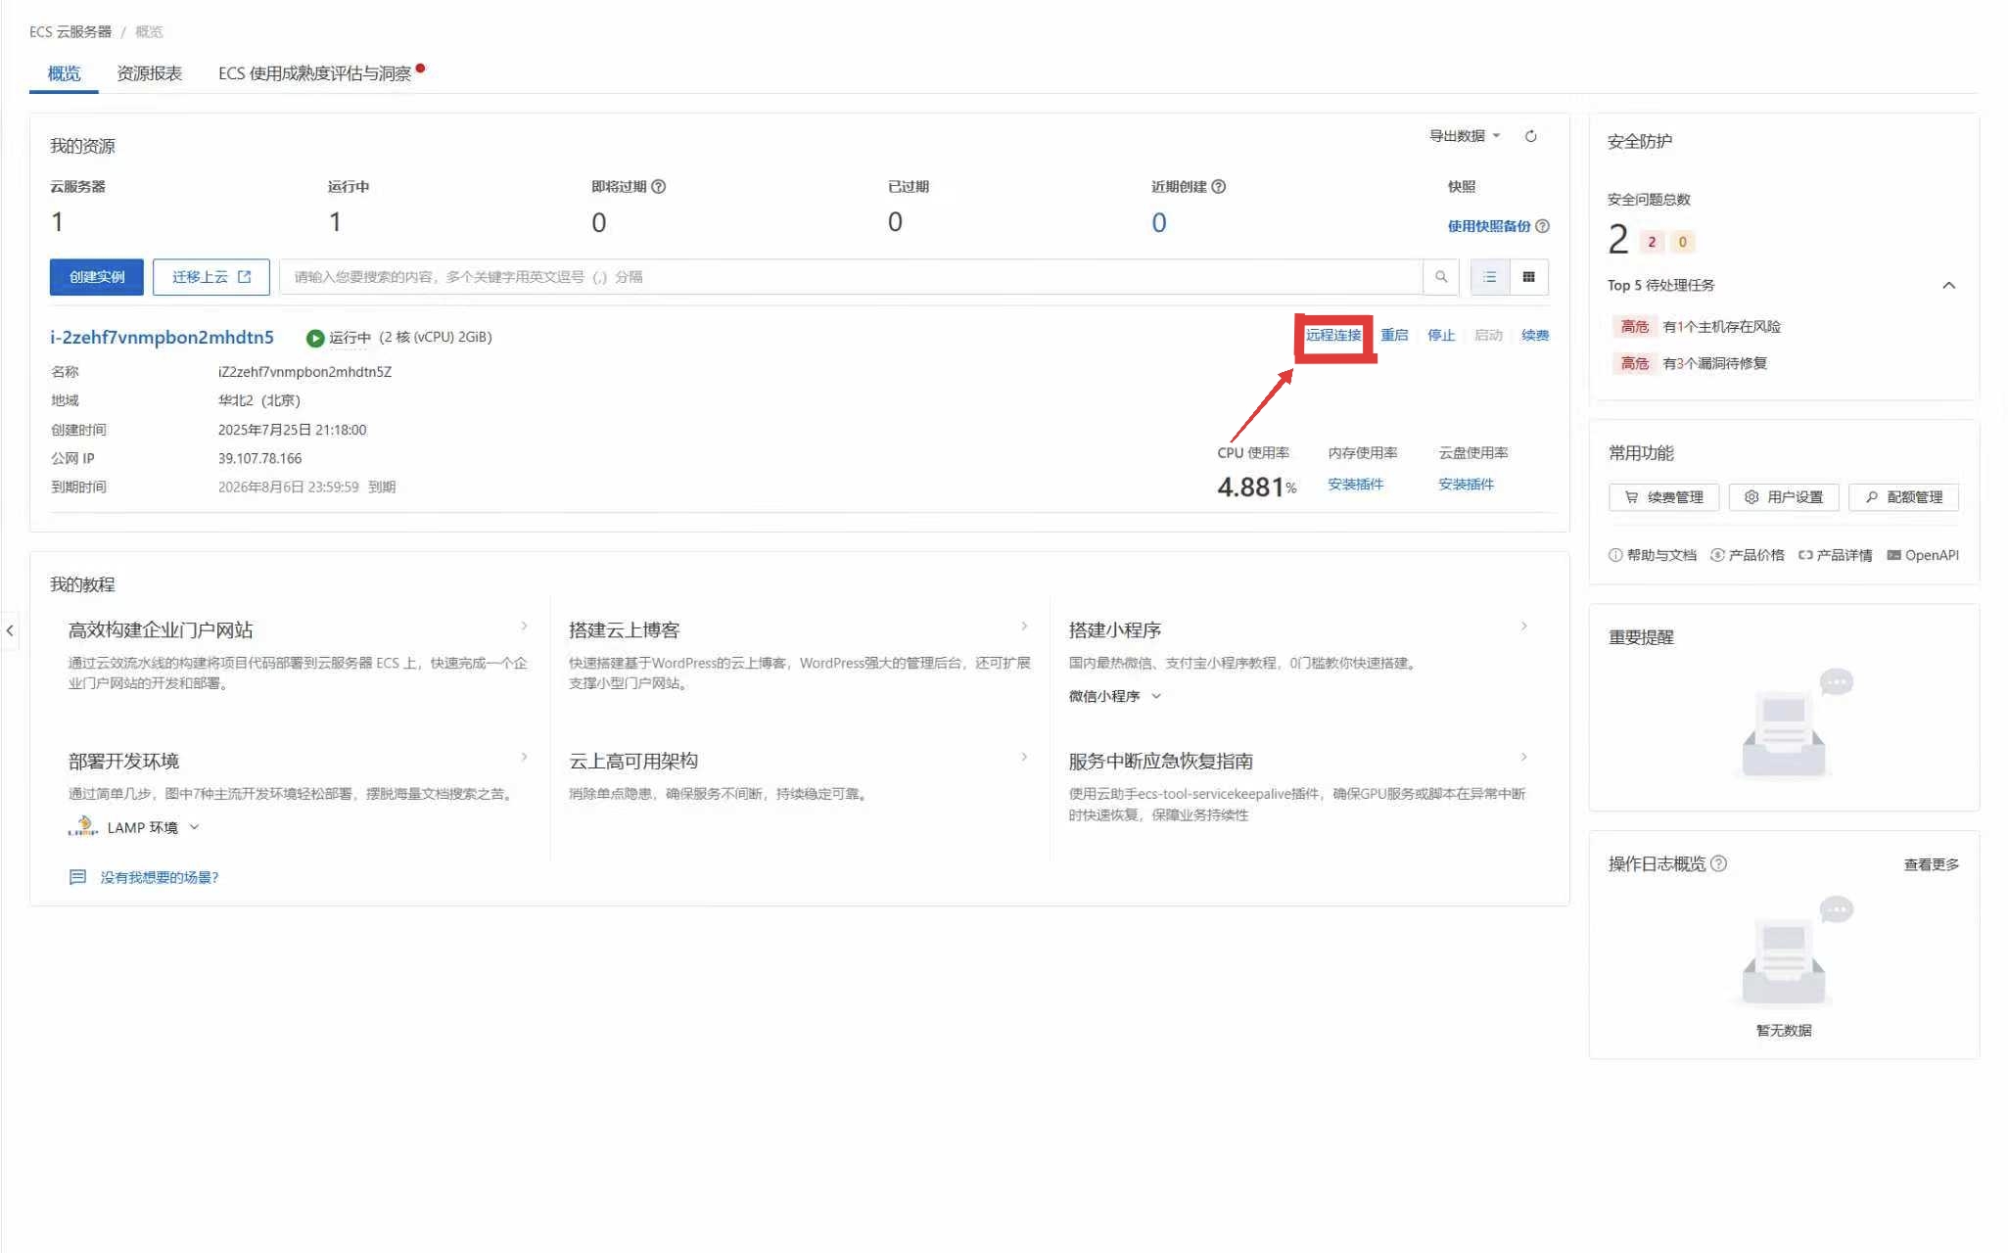2008x1253 pixels.
Task: Click the instance search input field
Action: click(850, 277)
